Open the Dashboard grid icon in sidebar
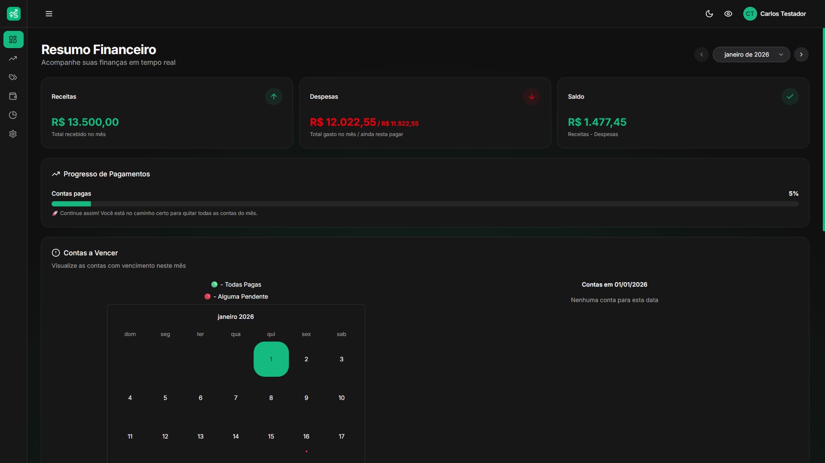The width and height of the screenshot is (825, 463). (13, 39)
